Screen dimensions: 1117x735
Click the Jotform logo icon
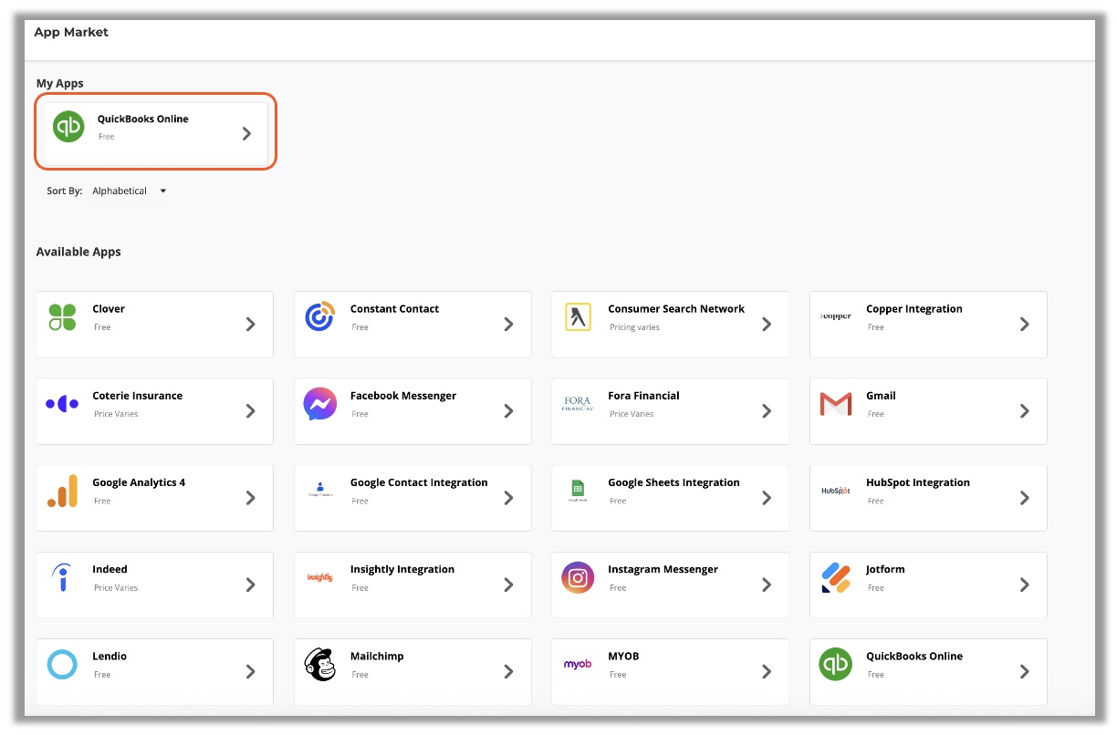point(835,577)
